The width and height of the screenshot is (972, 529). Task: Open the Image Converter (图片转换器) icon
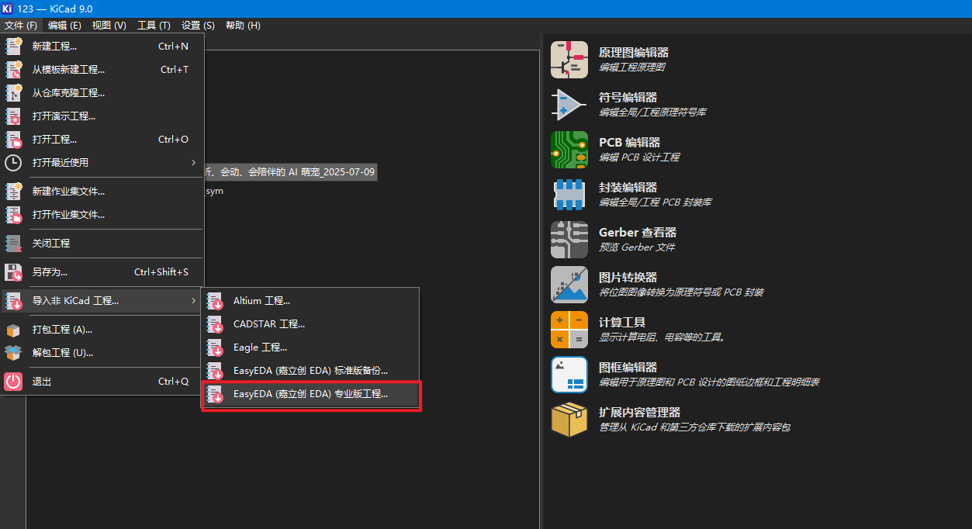(x=569, y=285)
